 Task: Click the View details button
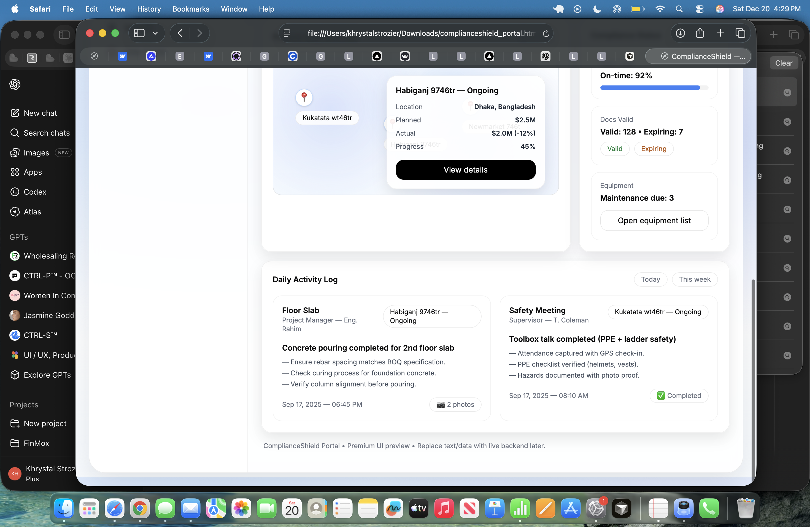pos(465,170)
